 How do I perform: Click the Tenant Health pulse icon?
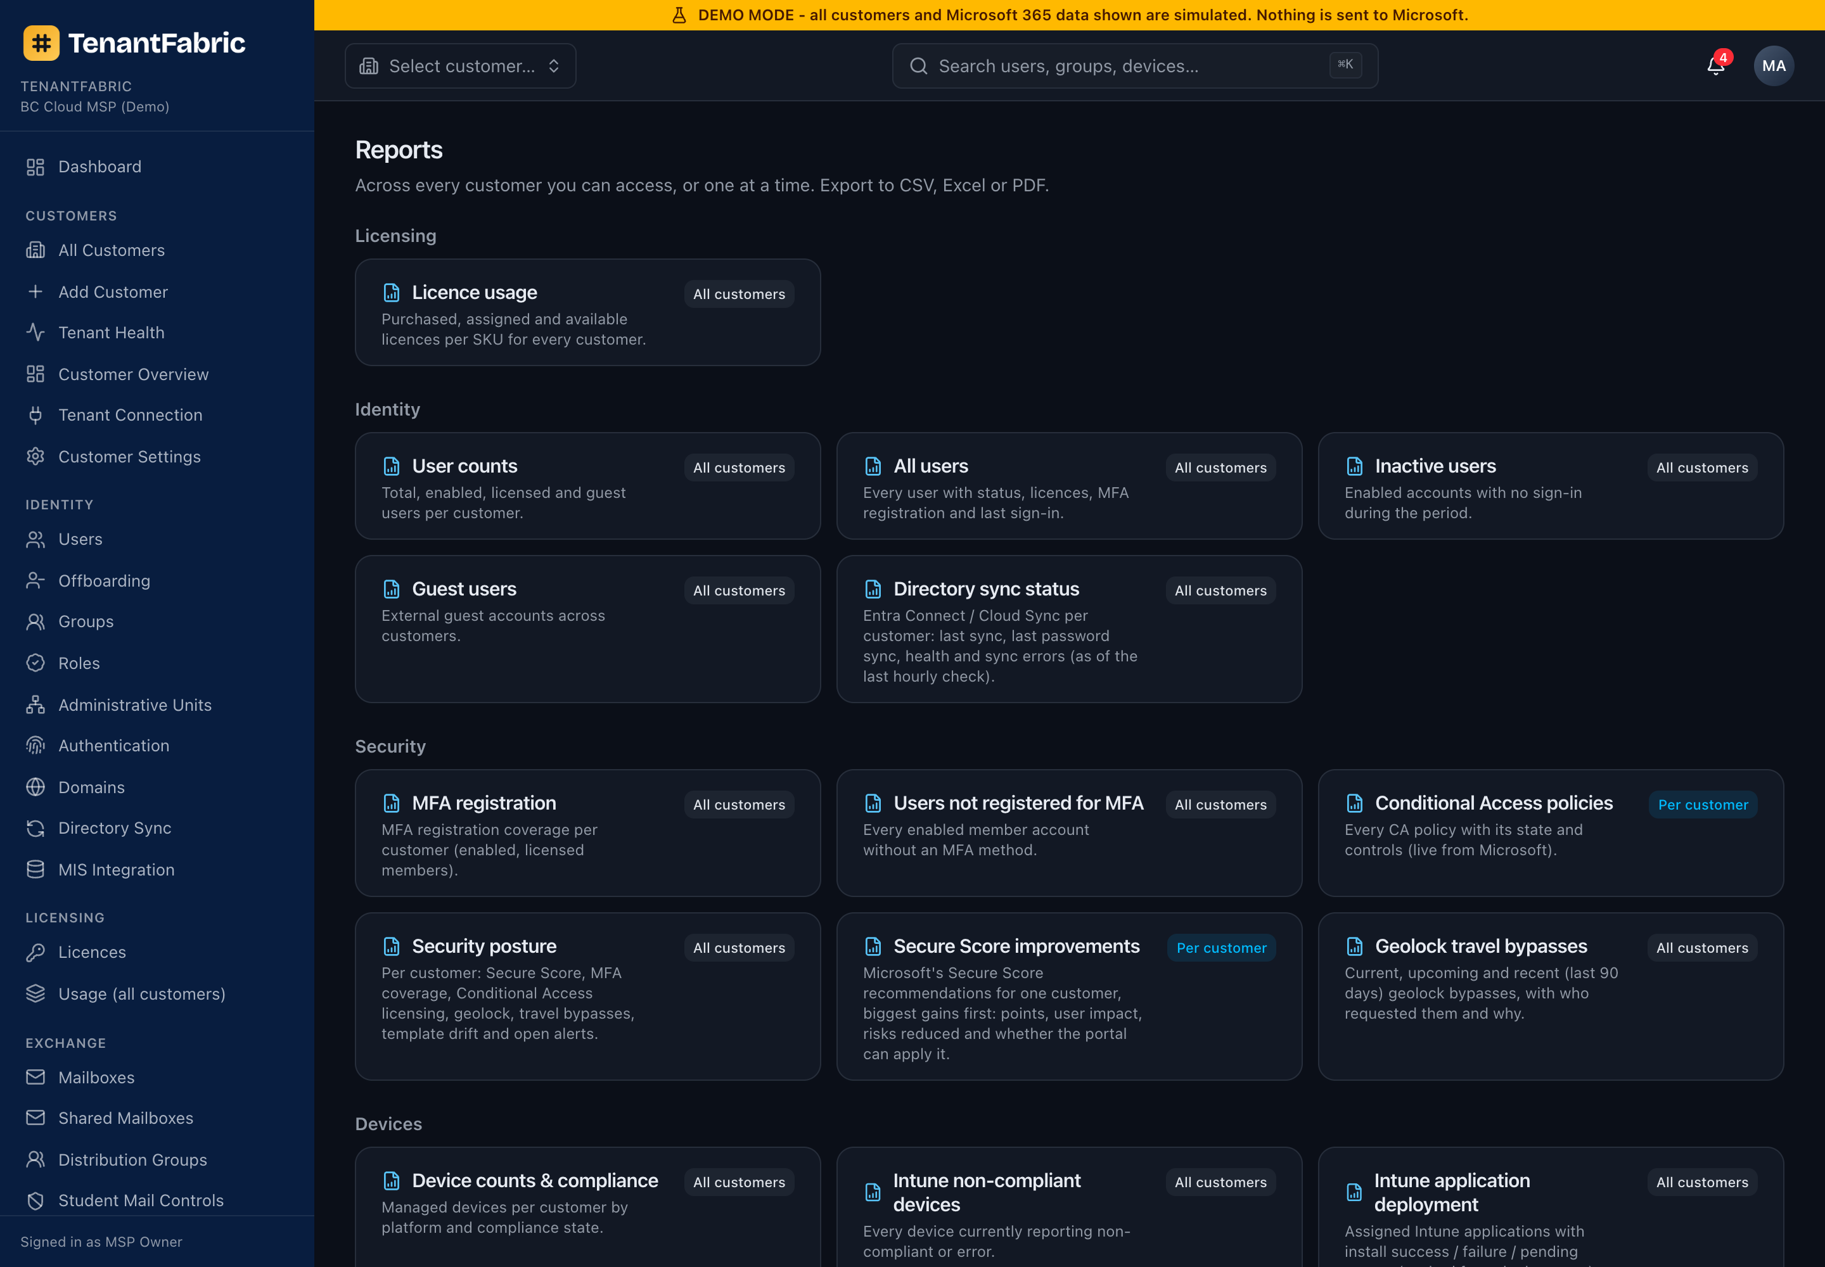35,333
